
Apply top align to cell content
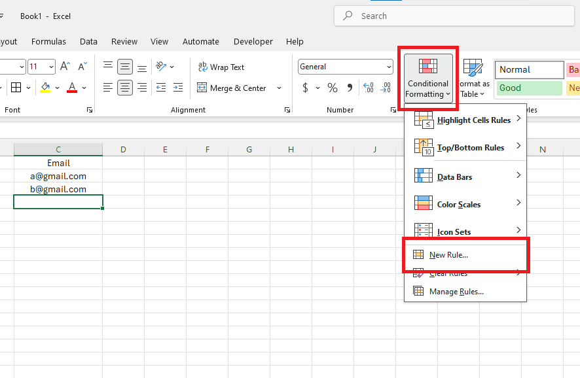click(108, 67)
